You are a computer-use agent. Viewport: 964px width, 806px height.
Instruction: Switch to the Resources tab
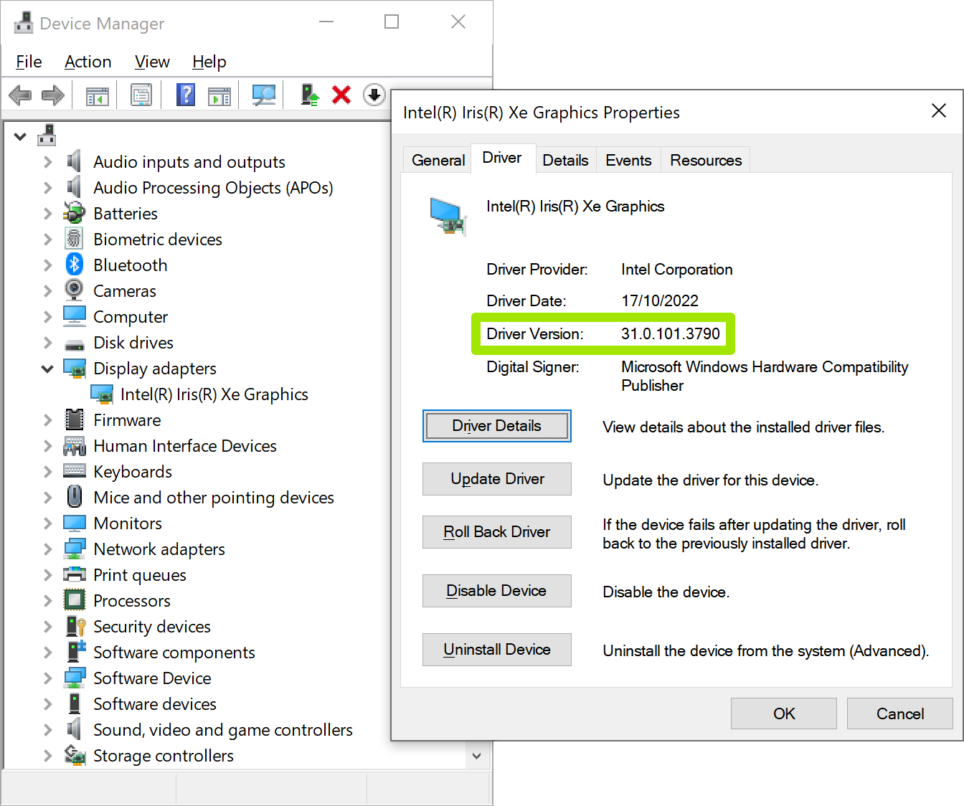point(706,160)
